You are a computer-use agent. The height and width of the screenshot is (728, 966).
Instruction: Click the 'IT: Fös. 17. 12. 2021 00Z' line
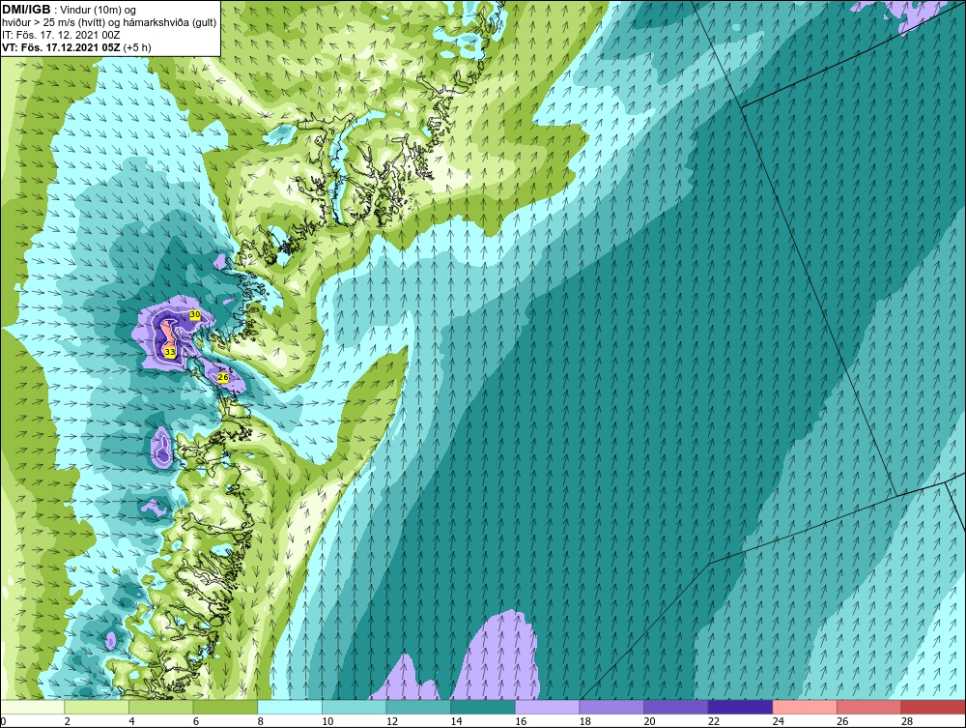click(61, 35)
